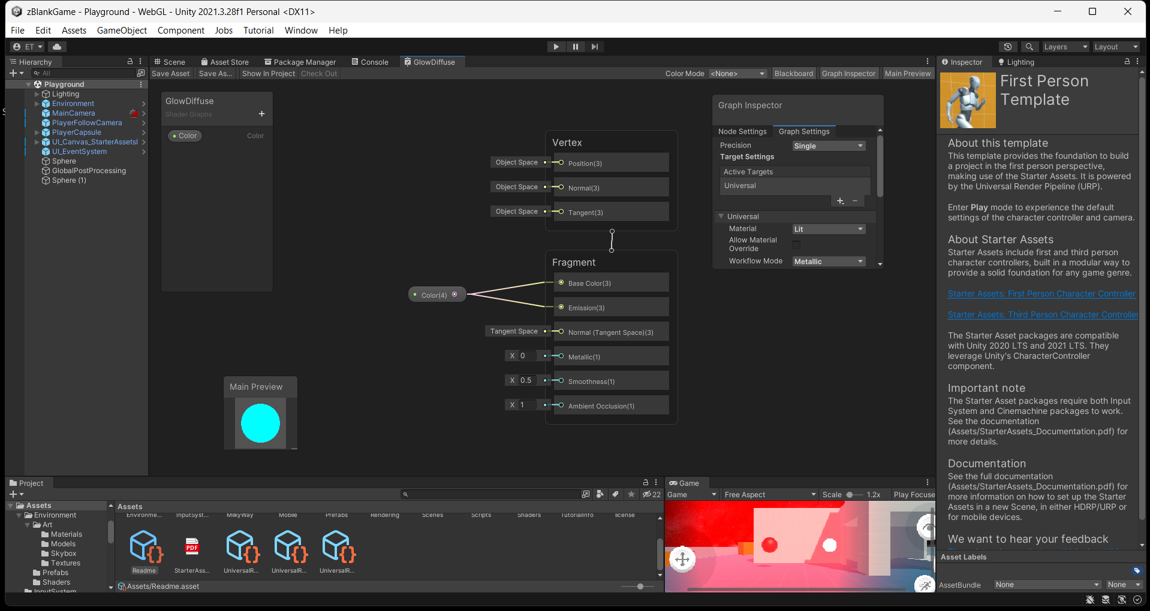Switch to the Package Manager tab
The image size is (1150, 611).
tap(300, 62)
